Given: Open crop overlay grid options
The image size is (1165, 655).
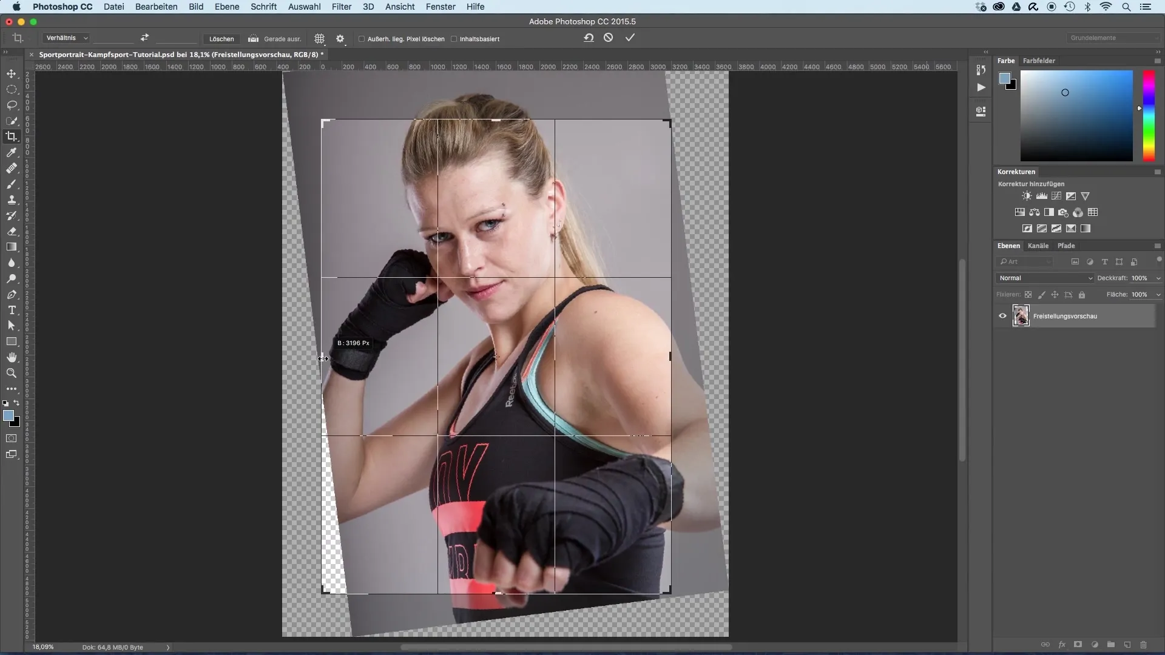Looking at the screenshot, I should pos(319,38).
